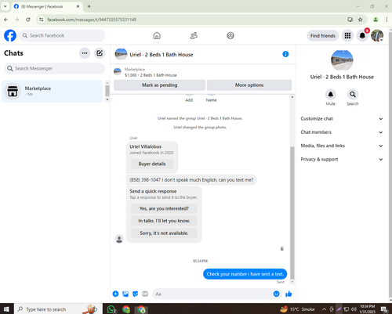Click the Facebook logo icon
392x314 pixels.
click(10, 36)
